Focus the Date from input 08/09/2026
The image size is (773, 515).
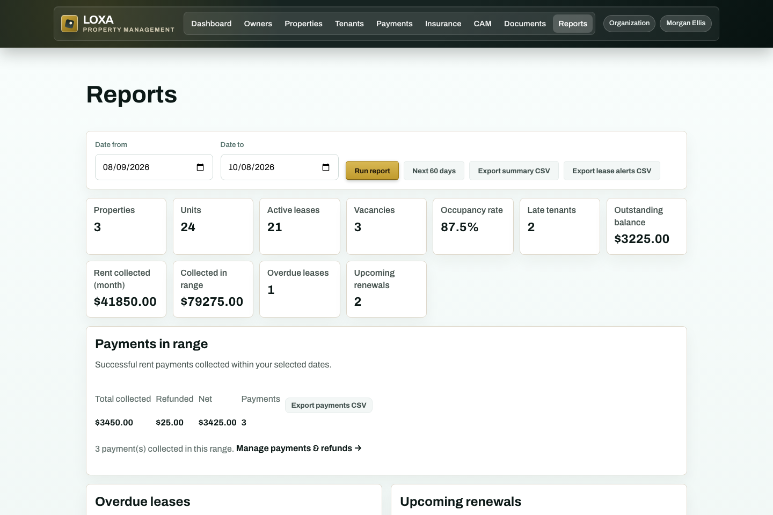point(154,167)
